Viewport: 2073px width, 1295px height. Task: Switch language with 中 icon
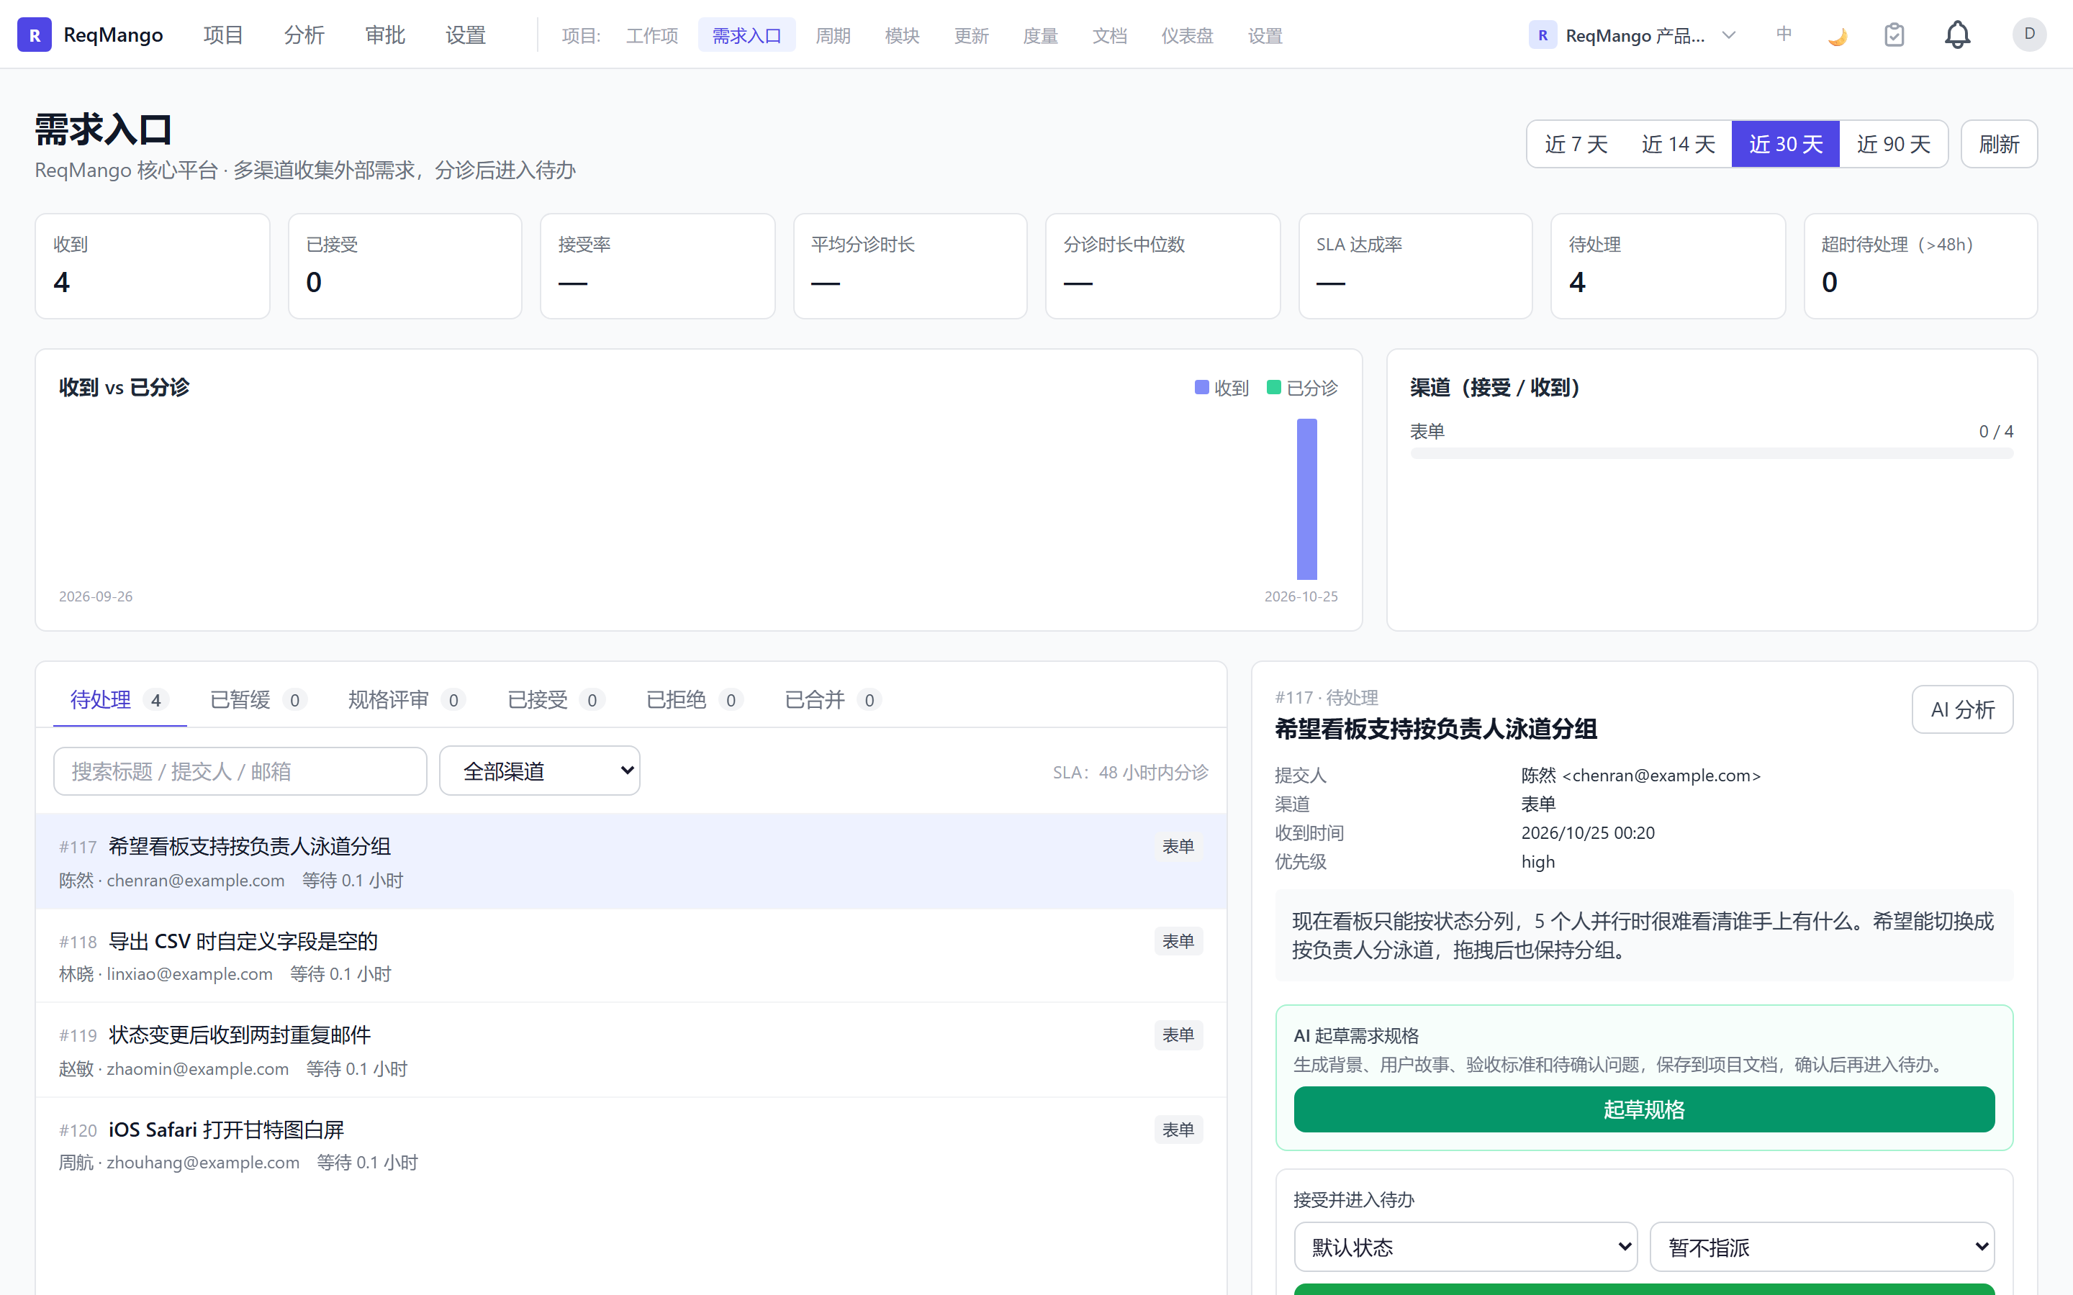point(1784,35)
